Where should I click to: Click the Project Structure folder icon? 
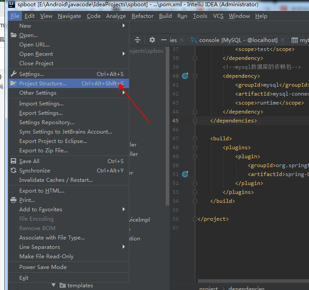[13, 84]
